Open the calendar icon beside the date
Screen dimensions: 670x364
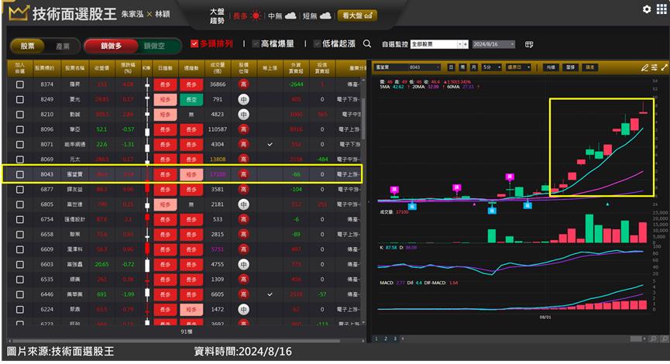tap(529, 44)
